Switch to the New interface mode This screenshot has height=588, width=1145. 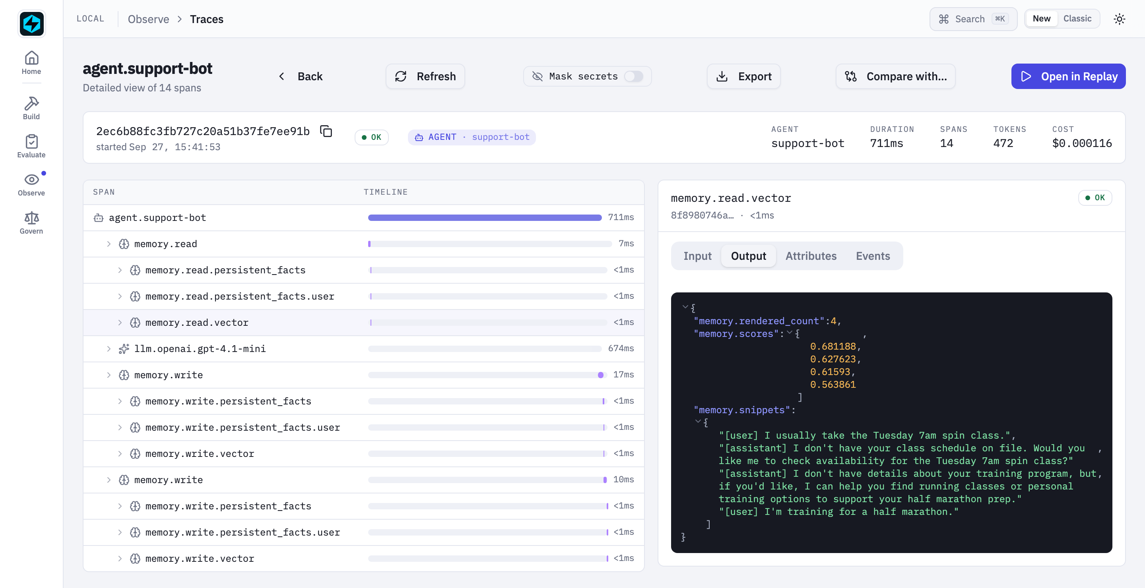(x=1041, y=19)
